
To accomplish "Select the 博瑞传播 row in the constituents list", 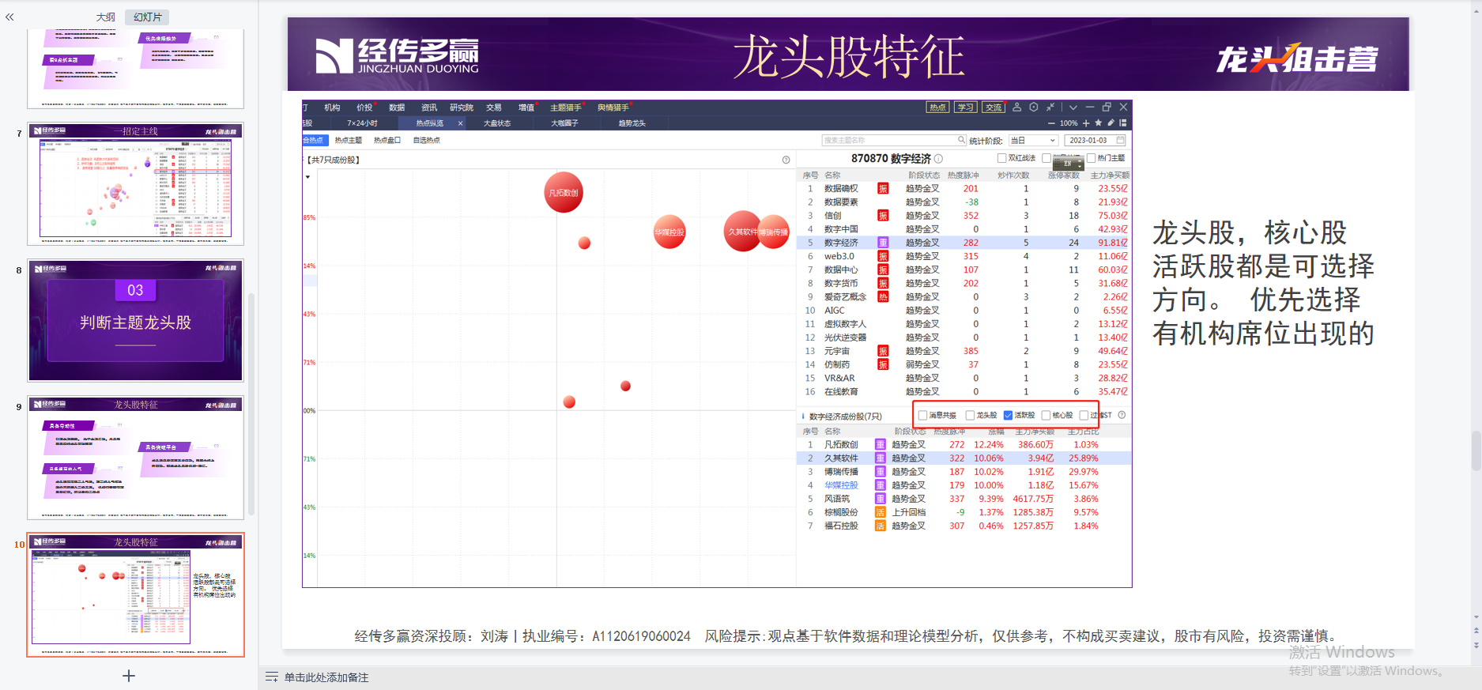I will click(x=964, y=472).
